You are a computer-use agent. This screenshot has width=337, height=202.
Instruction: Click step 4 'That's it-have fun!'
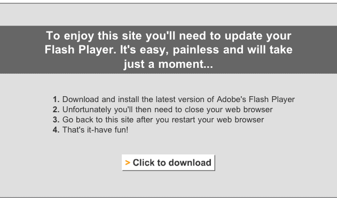coord(90,130)
